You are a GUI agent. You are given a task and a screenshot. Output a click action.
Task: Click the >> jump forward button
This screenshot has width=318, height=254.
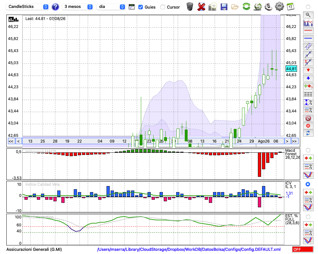pos(294,141)
